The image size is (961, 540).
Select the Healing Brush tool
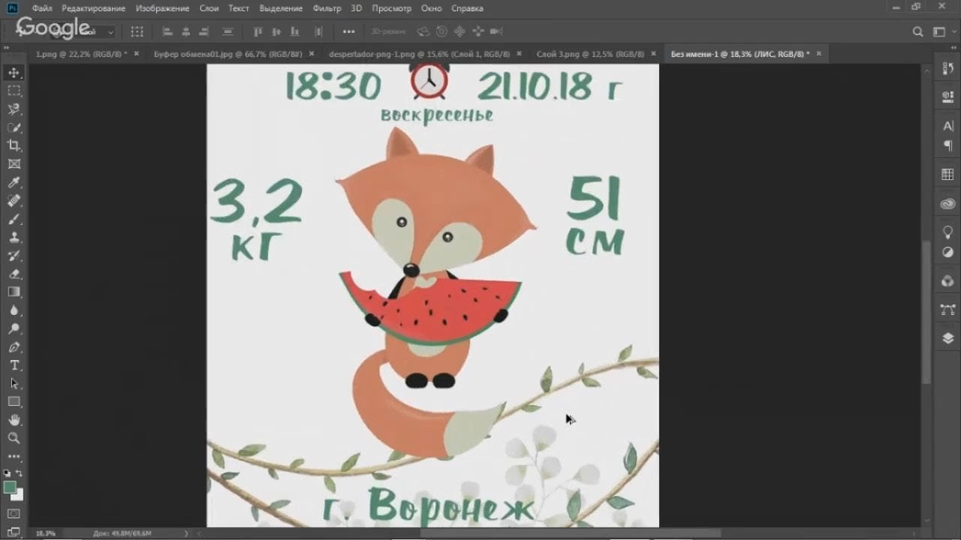pos(14,201)
